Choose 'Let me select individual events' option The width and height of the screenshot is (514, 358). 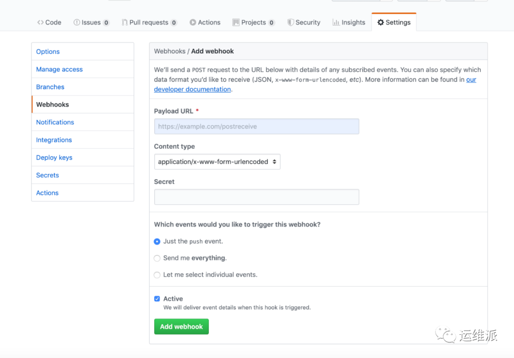157,275
